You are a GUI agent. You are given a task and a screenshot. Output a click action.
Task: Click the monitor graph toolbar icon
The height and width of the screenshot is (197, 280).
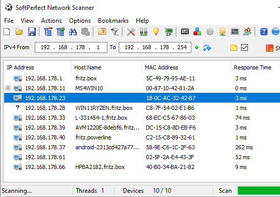click(235, 32)
